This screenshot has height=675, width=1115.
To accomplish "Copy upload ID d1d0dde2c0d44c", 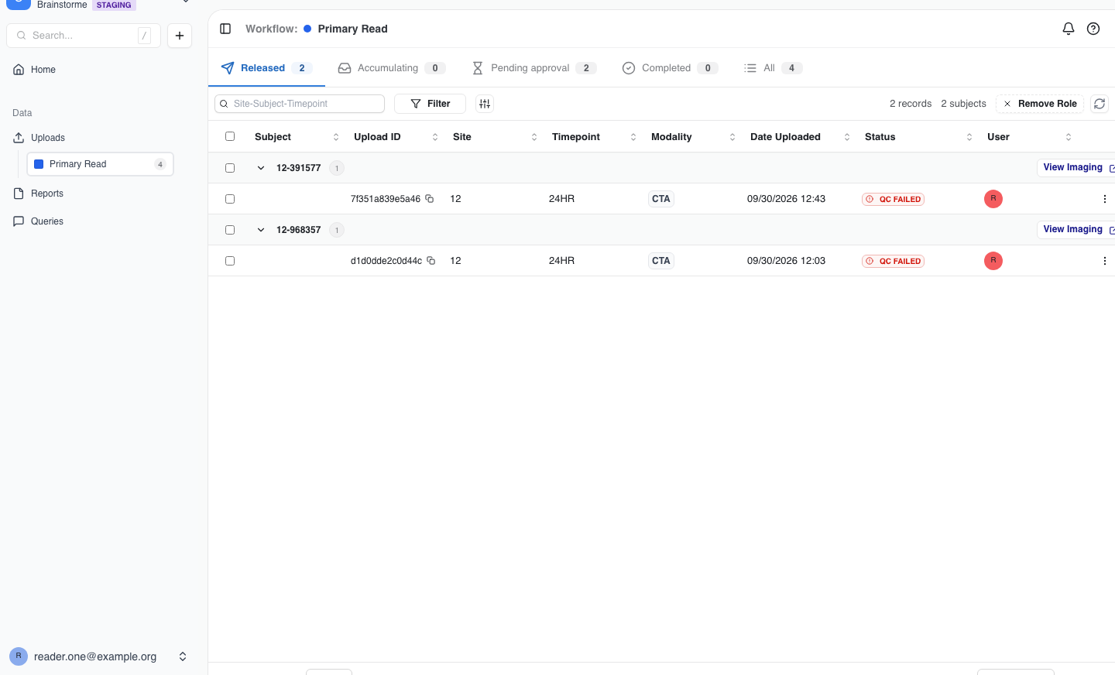I will tap(431, 261).
